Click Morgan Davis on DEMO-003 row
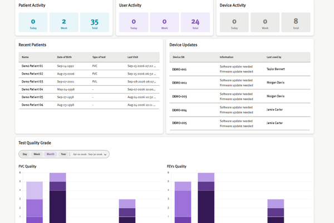 click(x=276, y=96)
